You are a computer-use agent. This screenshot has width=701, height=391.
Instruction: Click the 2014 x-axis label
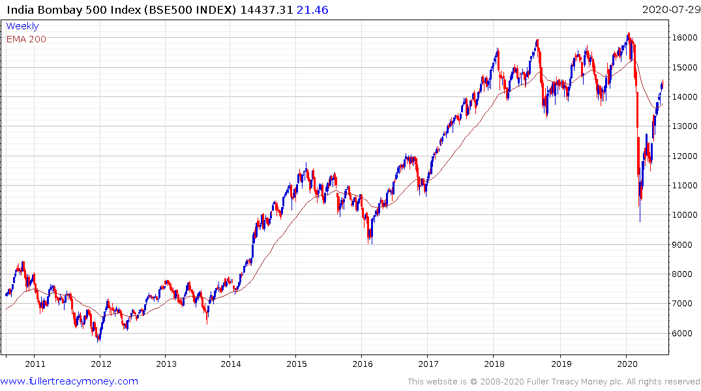(231, 364)
